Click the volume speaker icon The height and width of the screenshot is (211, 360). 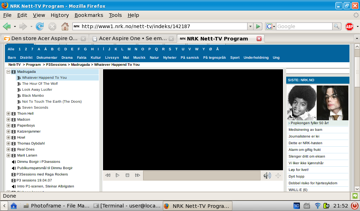coord(267,175)
